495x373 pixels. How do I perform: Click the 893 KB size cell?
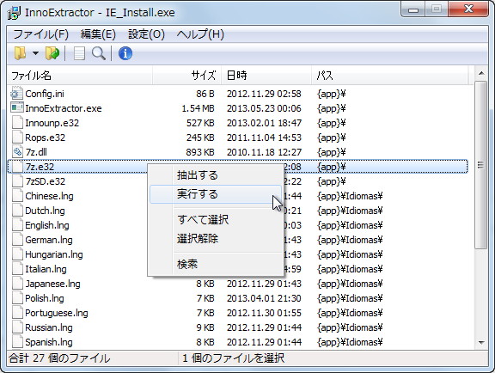click(x=200, y=152)
